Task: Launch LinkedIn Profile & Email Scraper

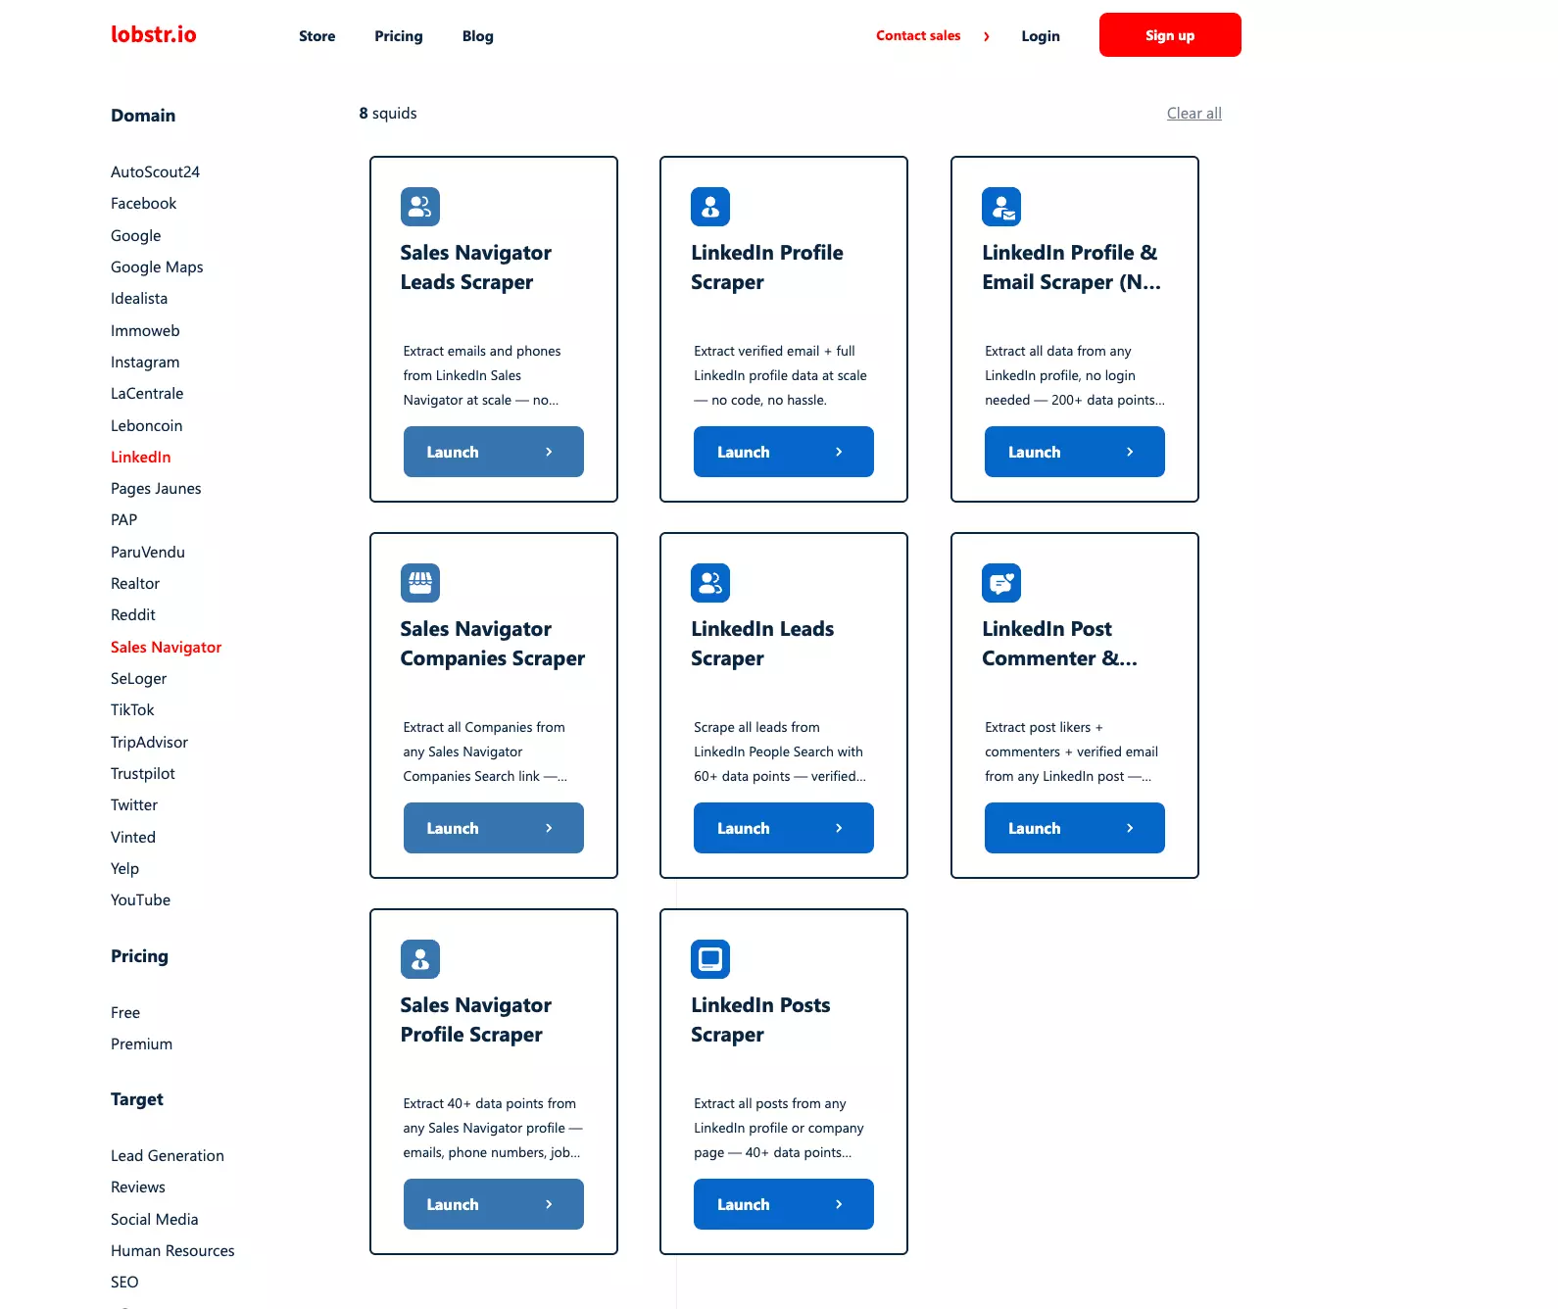Action: pos(1075,452)
